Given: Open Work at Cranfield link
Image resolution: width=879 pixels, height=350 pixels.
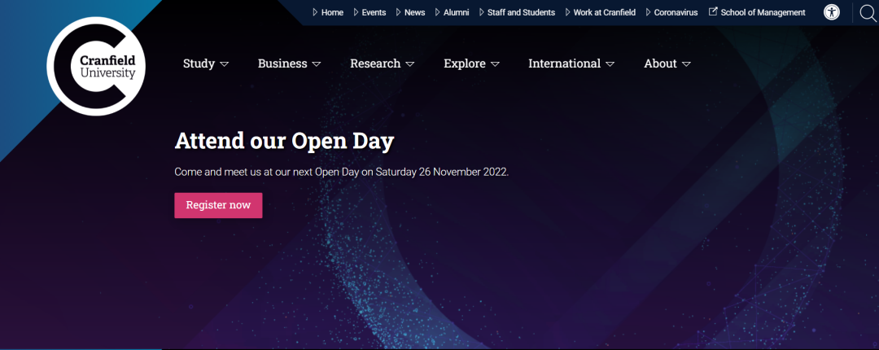Looking at the screenshot, I should [x=601, y=12].
